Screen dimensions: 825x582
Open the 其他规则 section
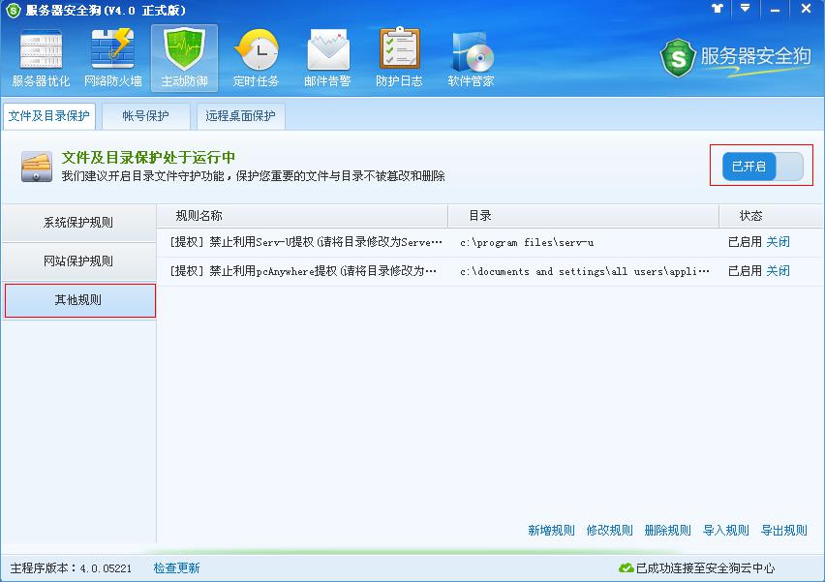pos(77,300)
